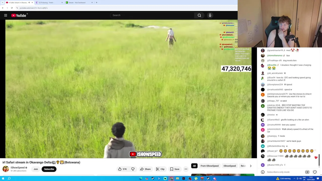The image size is (322, 181).
Task: Reload the page with the refresh icon
Action: point(12,8)
